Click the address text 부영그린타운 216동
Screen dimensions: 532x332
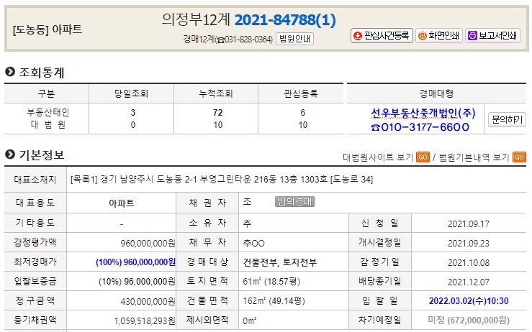(238, 179)
